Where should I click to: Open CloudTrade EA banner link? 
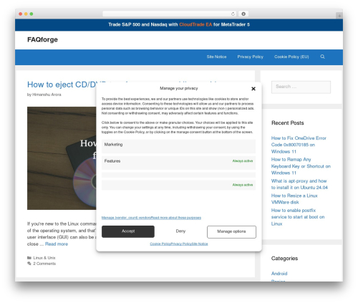point(195,24)
